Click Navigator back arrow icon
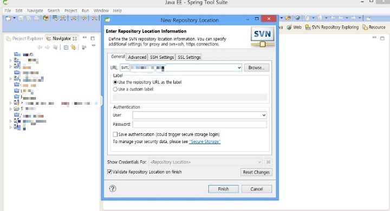The width and height of the screenshot is (390, 211). (40, 47)
